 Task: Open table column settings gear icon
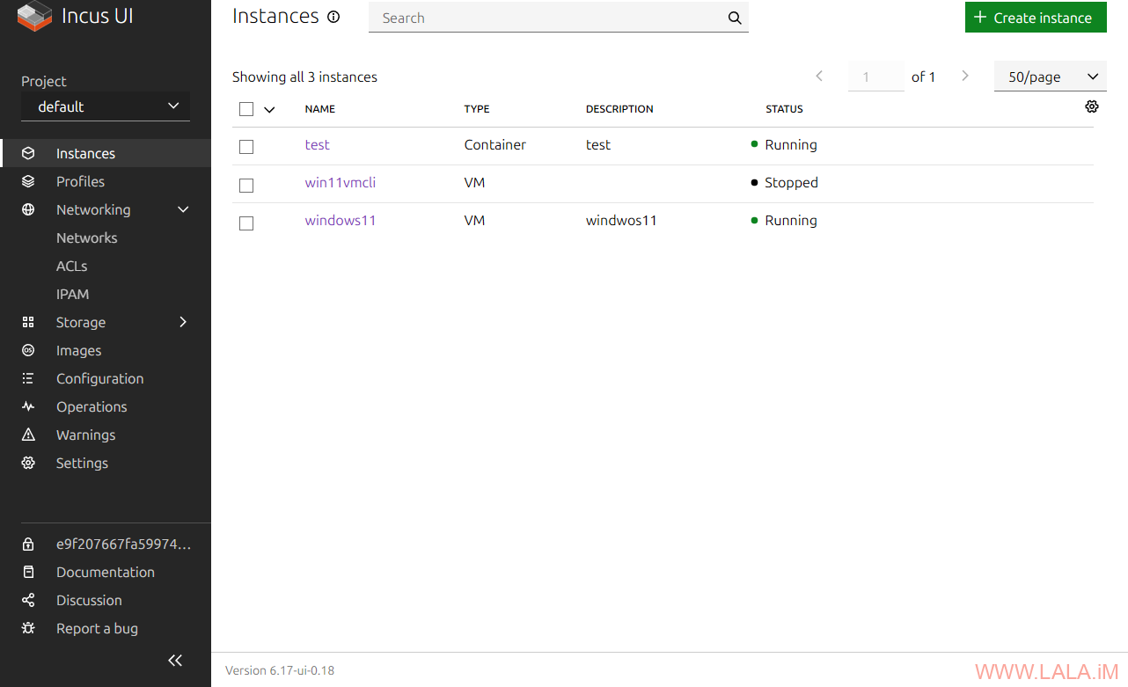click(x=1092, y=106)
